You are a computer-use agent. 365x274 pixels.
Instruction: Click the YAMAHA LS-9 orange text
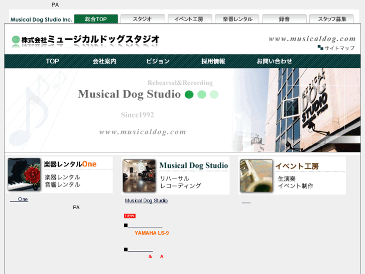click(x=152, y=233)
